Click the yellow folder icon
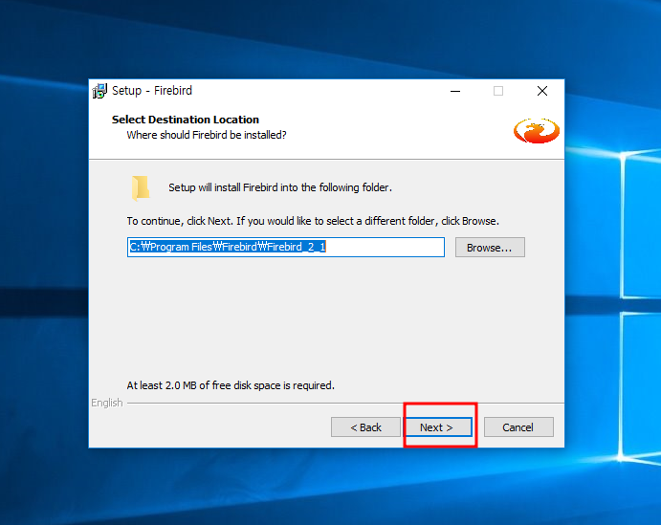The image size is (661, 525). (141, 187)
